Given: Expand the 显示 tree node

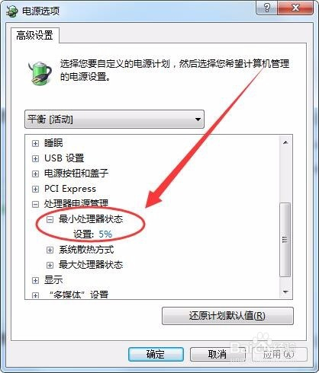Looking at the screenshot, I should (x=35, y=280).
